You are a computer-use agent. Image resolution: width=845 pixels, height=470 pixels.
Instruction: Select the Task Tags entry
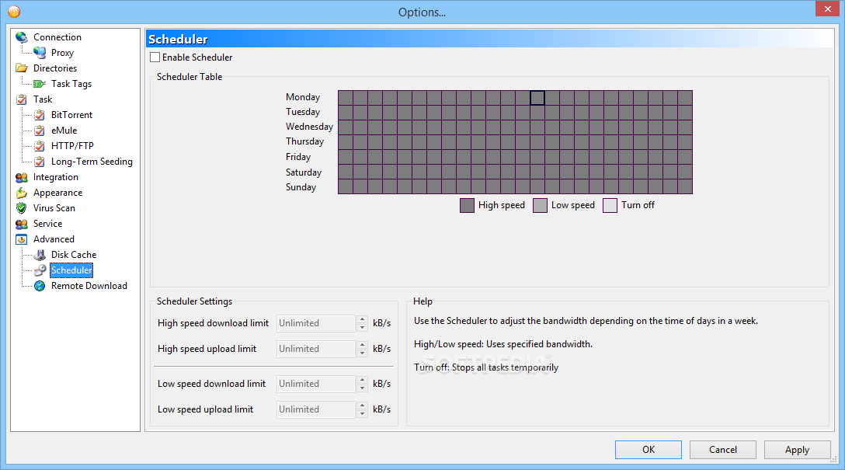[x=71, y=84]
